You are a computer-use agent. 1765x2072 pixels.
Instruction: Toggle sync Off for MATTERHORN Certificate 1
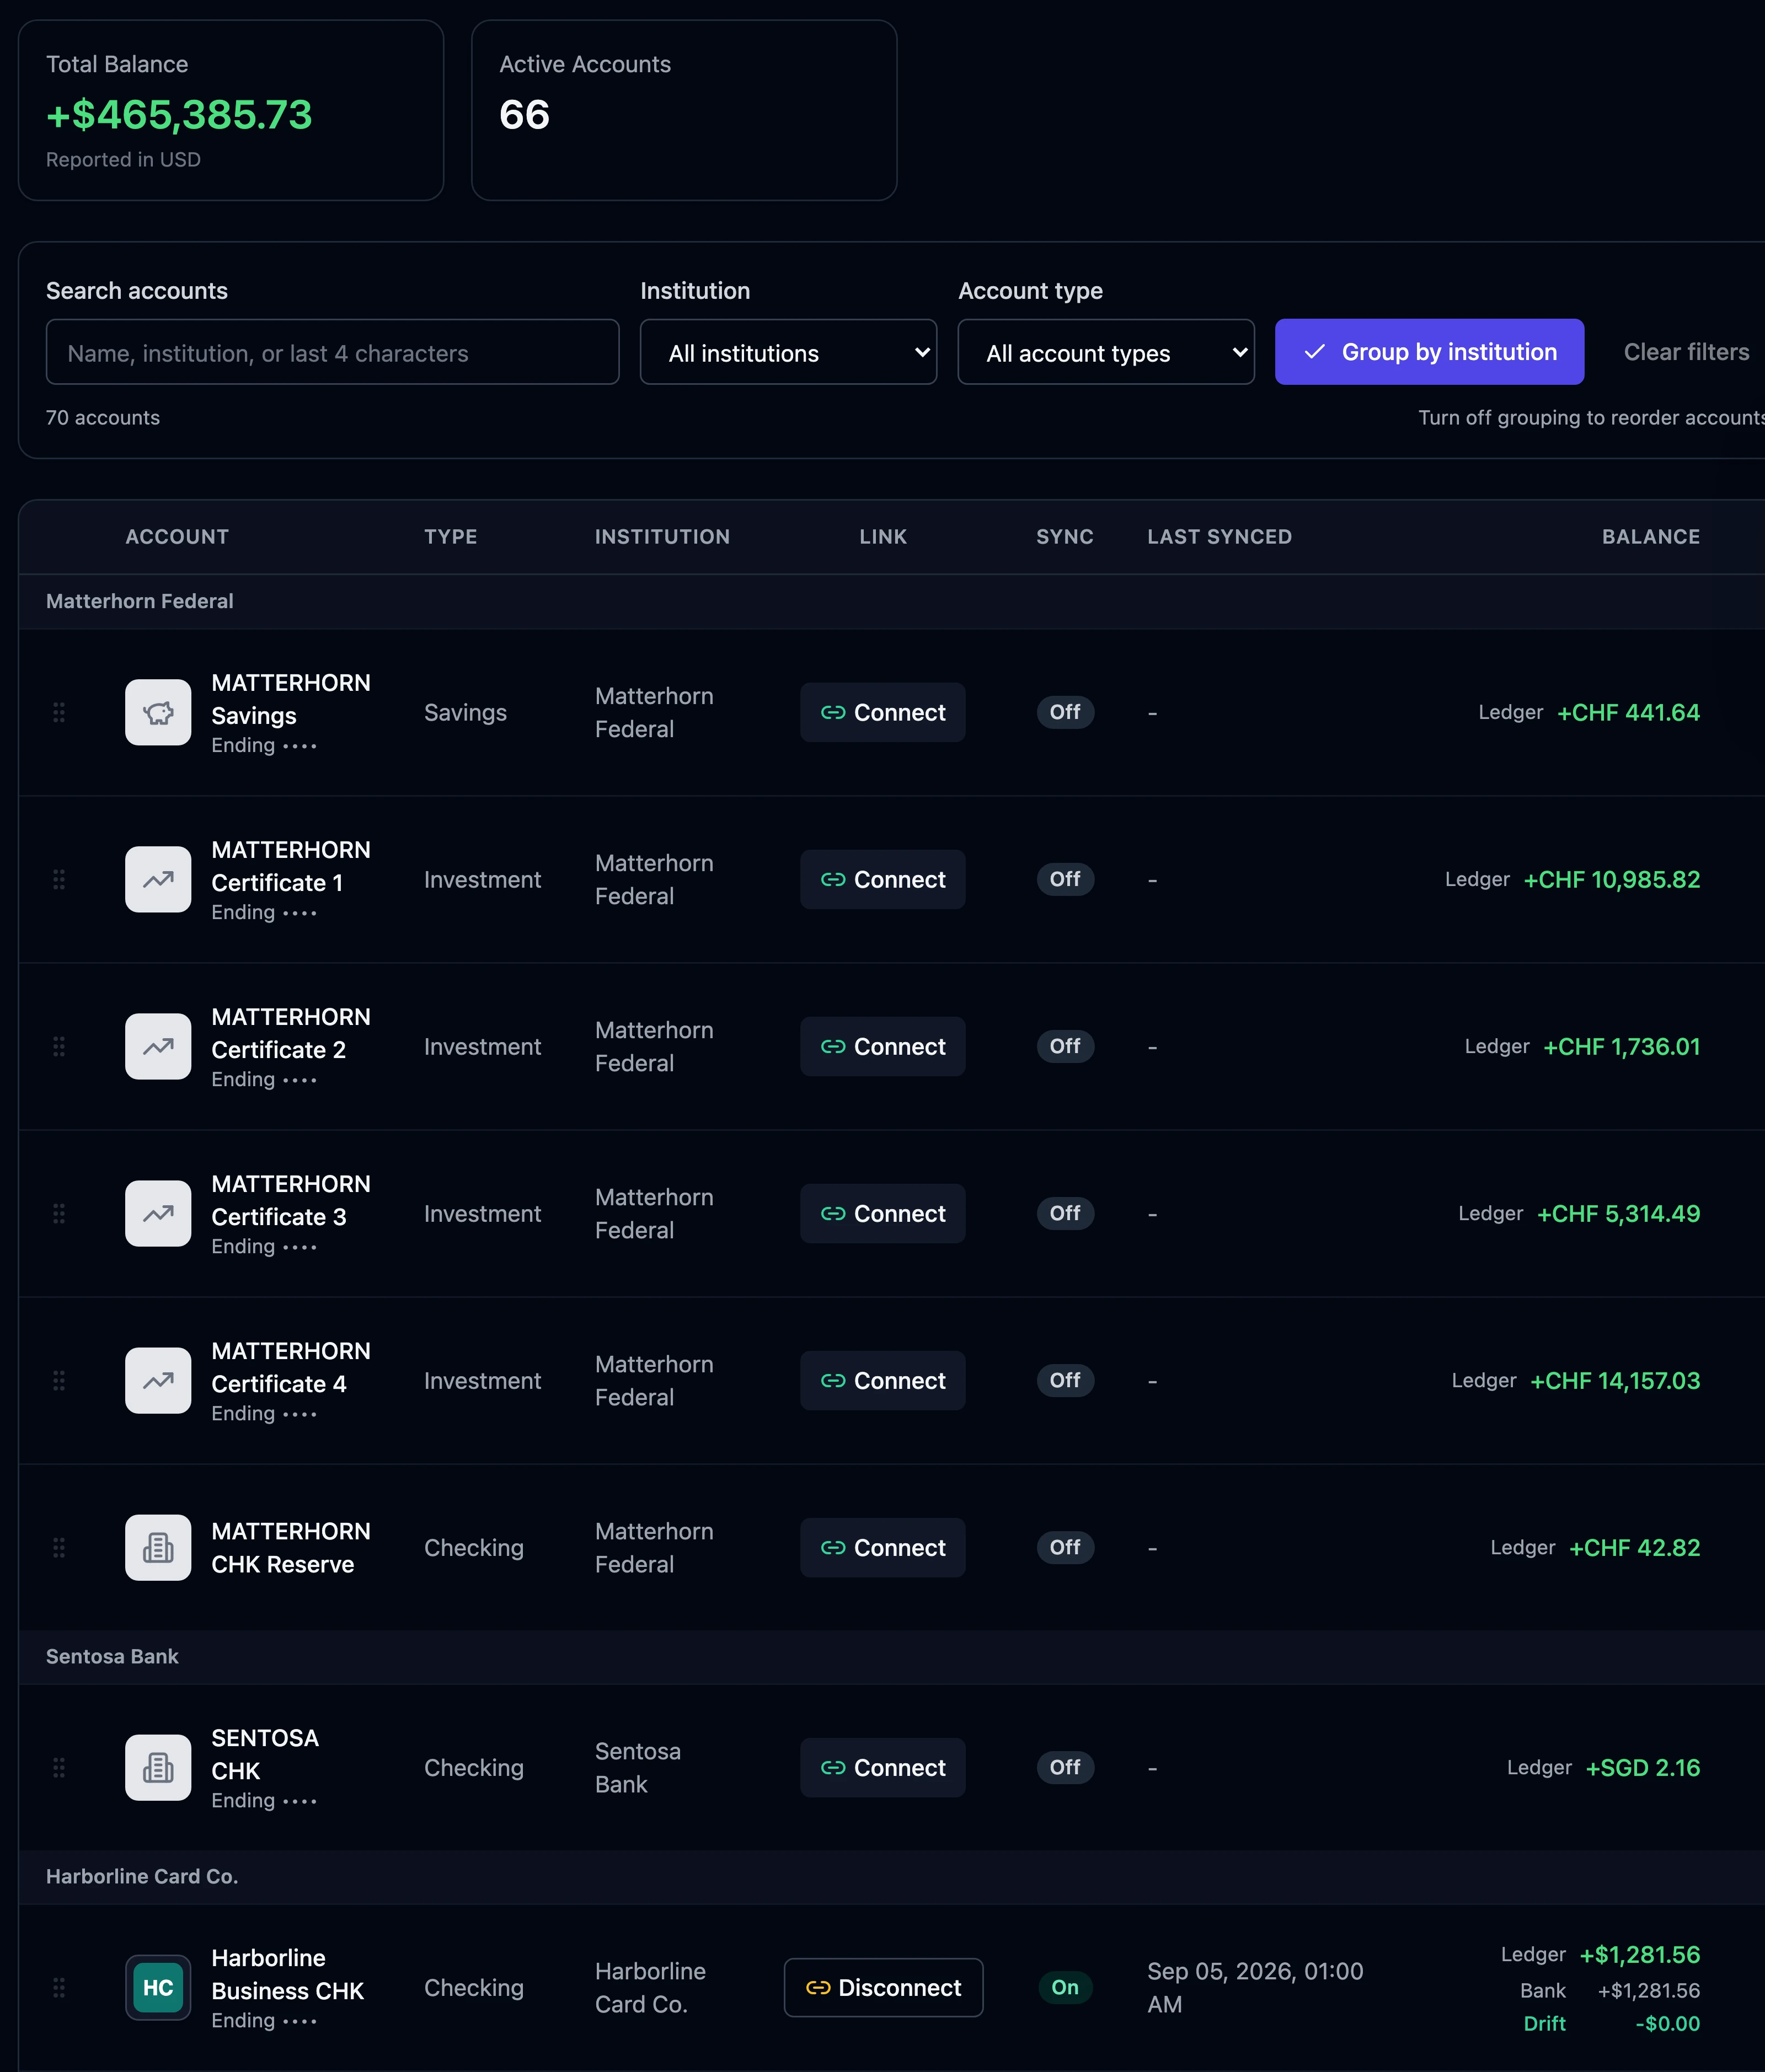(x=1065, y=879)
